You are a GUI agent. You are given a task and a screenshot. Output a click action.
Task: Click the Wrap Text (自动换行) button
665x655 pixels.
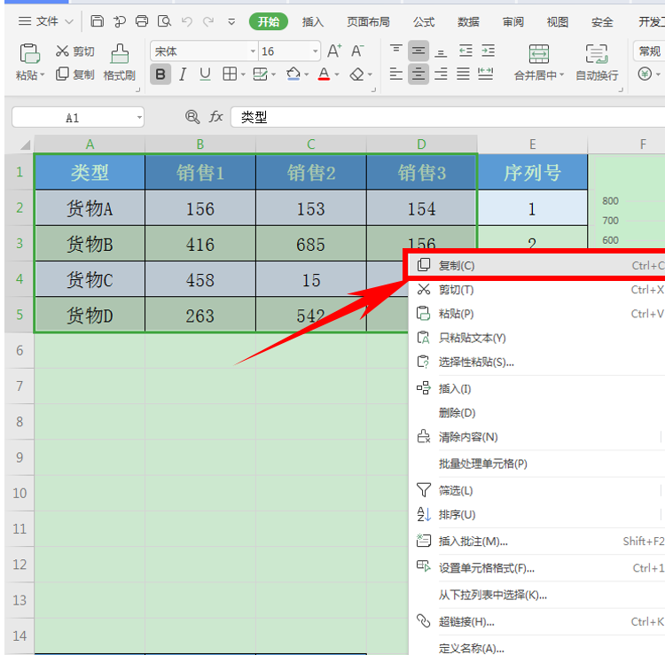pos(597,62)
